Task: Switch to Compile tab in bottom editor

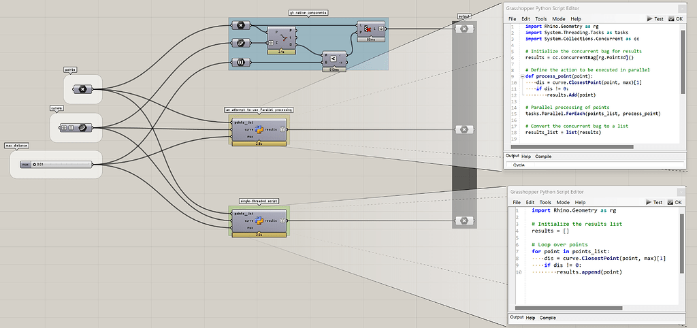Action: [x=548, y=318]
